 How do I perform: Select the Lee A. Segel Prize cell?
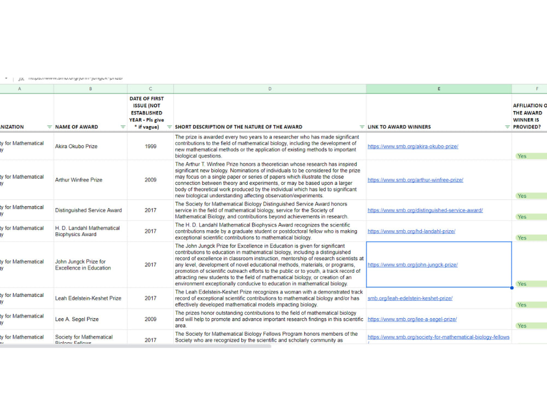pyautogui.click(x=91, y=319)
